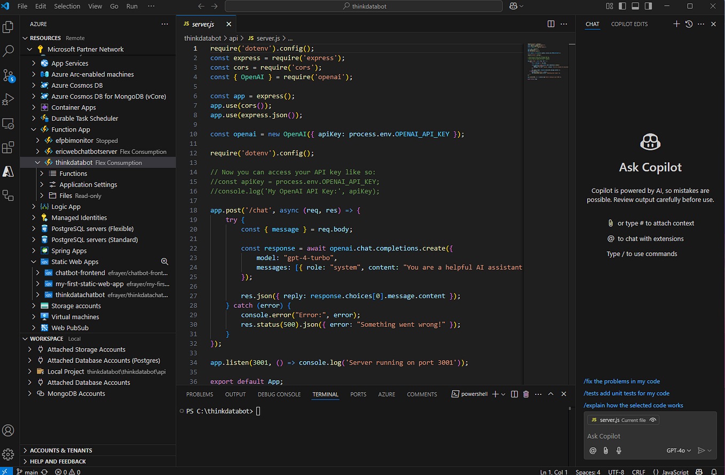Open chat history clock icon

tap(689, 24)
